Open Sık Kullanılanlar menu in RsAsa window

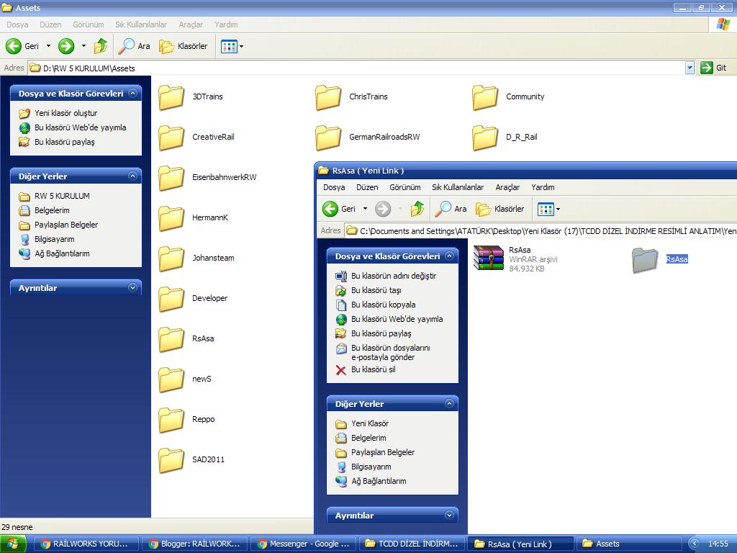(x=458, y=187)
